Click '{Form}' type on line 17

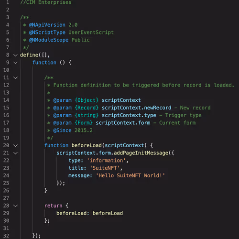coord(84,123)
